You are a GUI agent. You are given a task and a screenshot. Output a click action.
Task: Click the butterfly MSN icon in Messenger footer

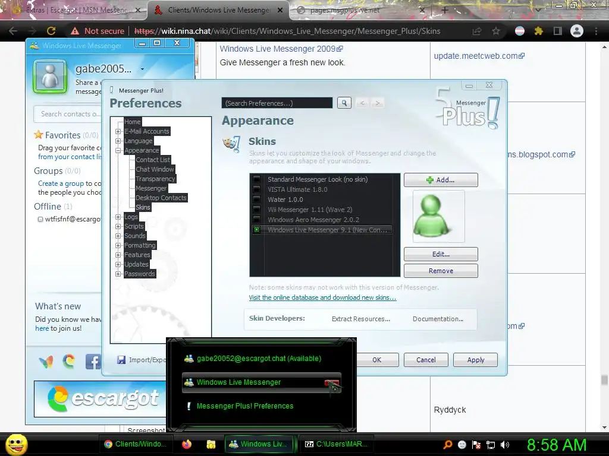point(46,362)
